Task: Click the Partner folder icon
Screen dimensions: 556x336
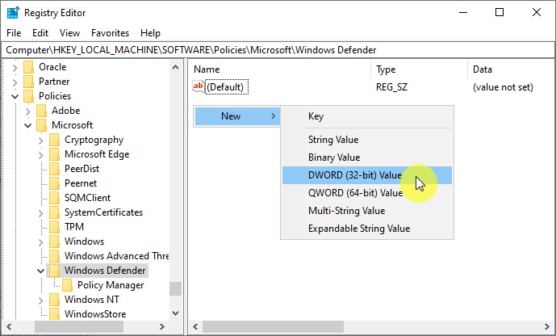Action: click(29, 82)
